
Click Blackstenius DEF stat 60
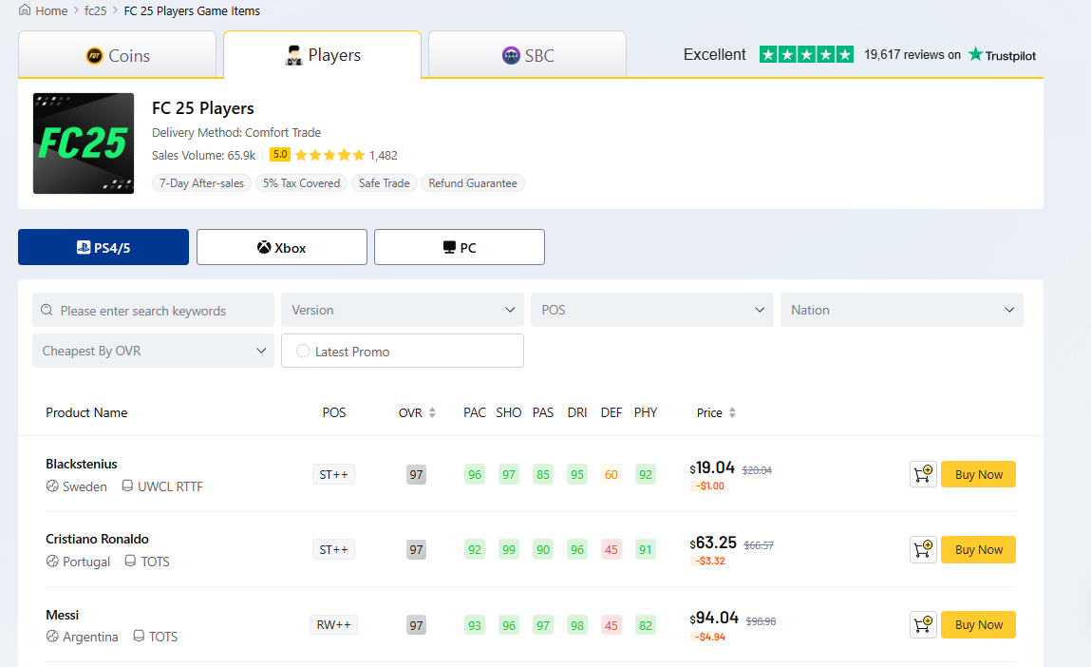click(611, 474)
